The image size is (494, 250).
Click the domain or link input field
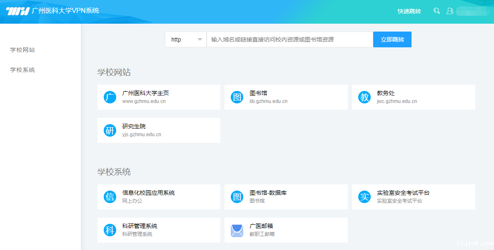point(289,39)
